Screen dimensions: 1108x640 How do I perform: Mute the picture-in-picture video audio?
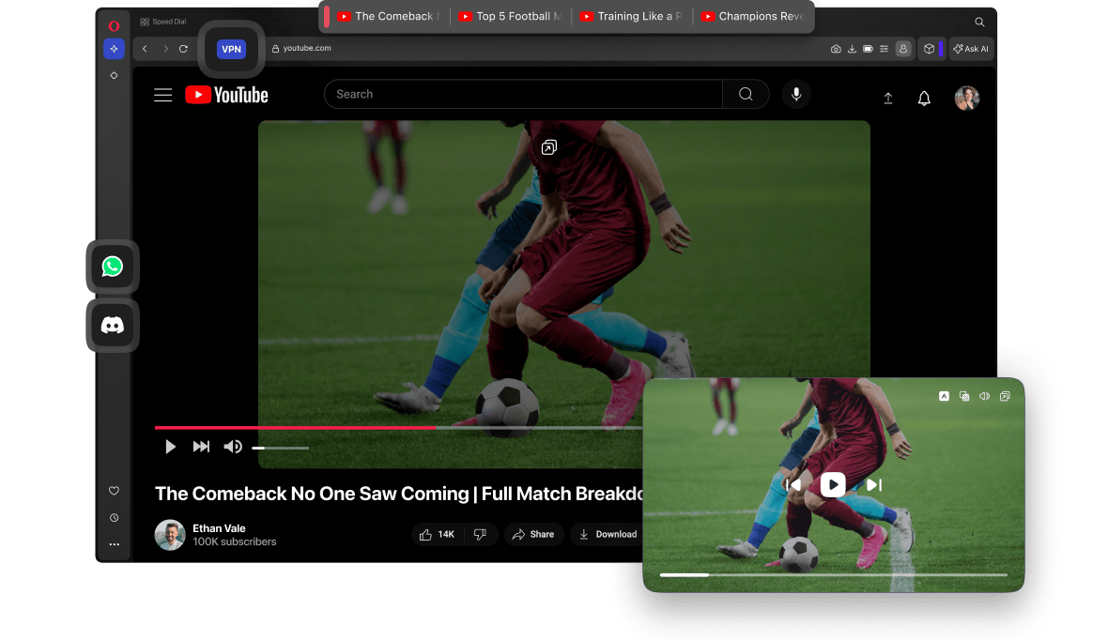coord(984,396)
